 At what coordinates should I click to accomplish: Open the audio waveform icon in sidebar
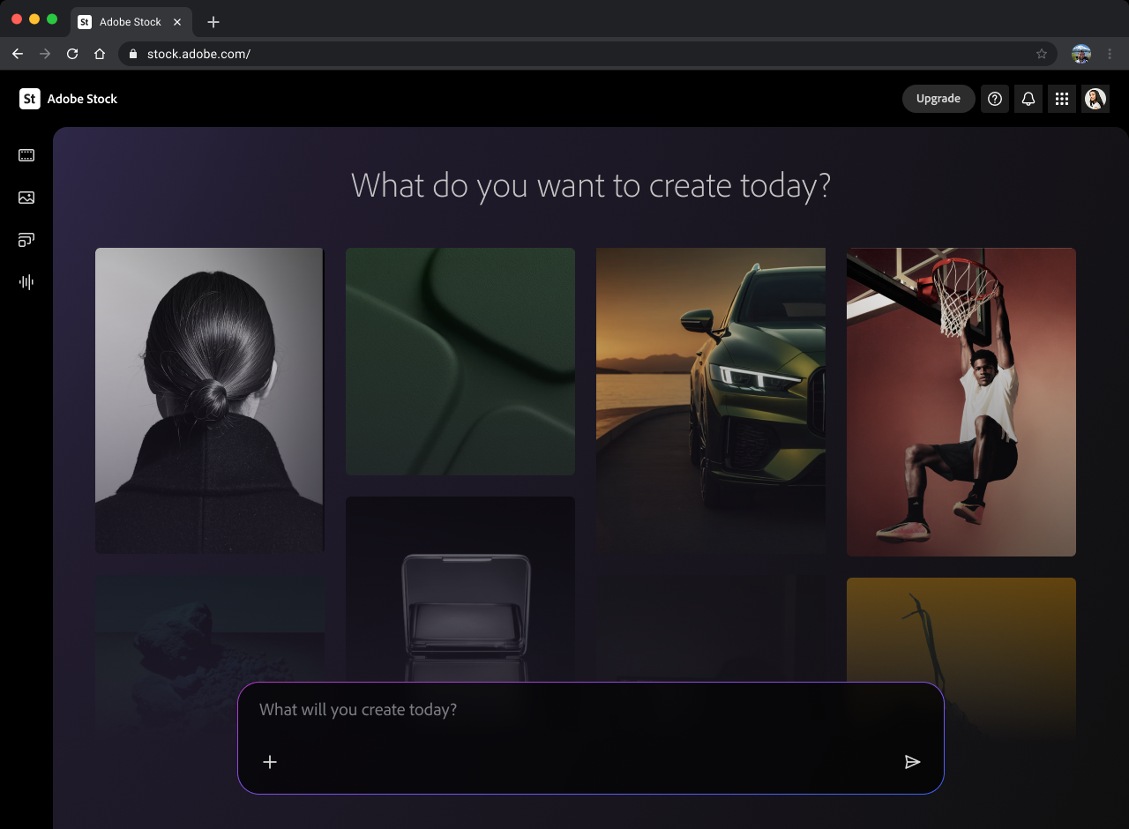[26, 282]
